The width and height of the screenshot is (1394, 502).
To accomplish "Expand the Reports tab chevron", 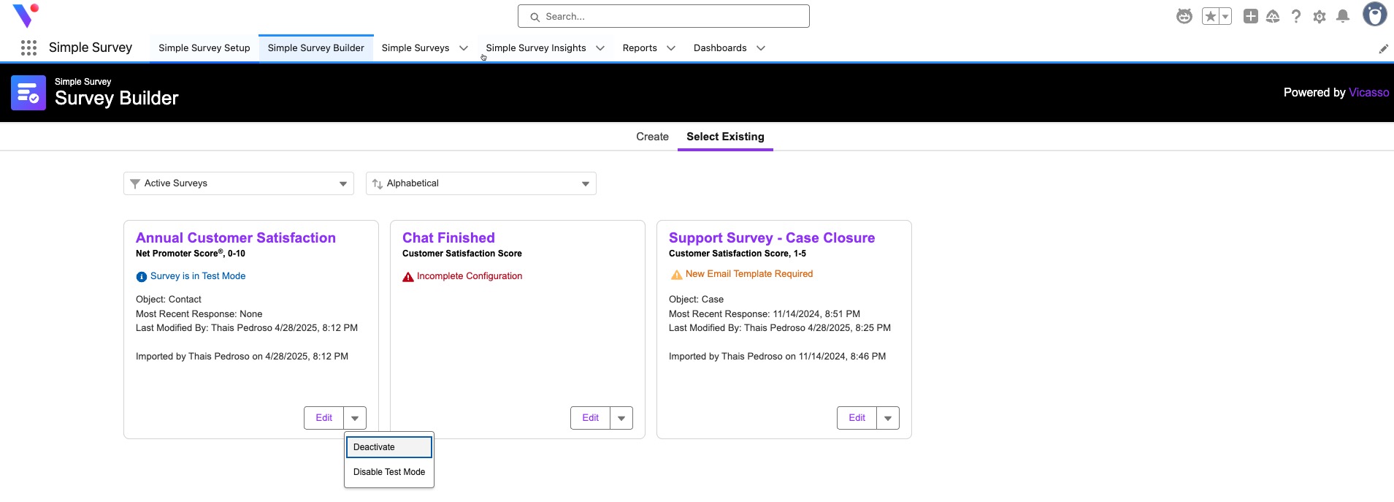I will tap(671, 48).
